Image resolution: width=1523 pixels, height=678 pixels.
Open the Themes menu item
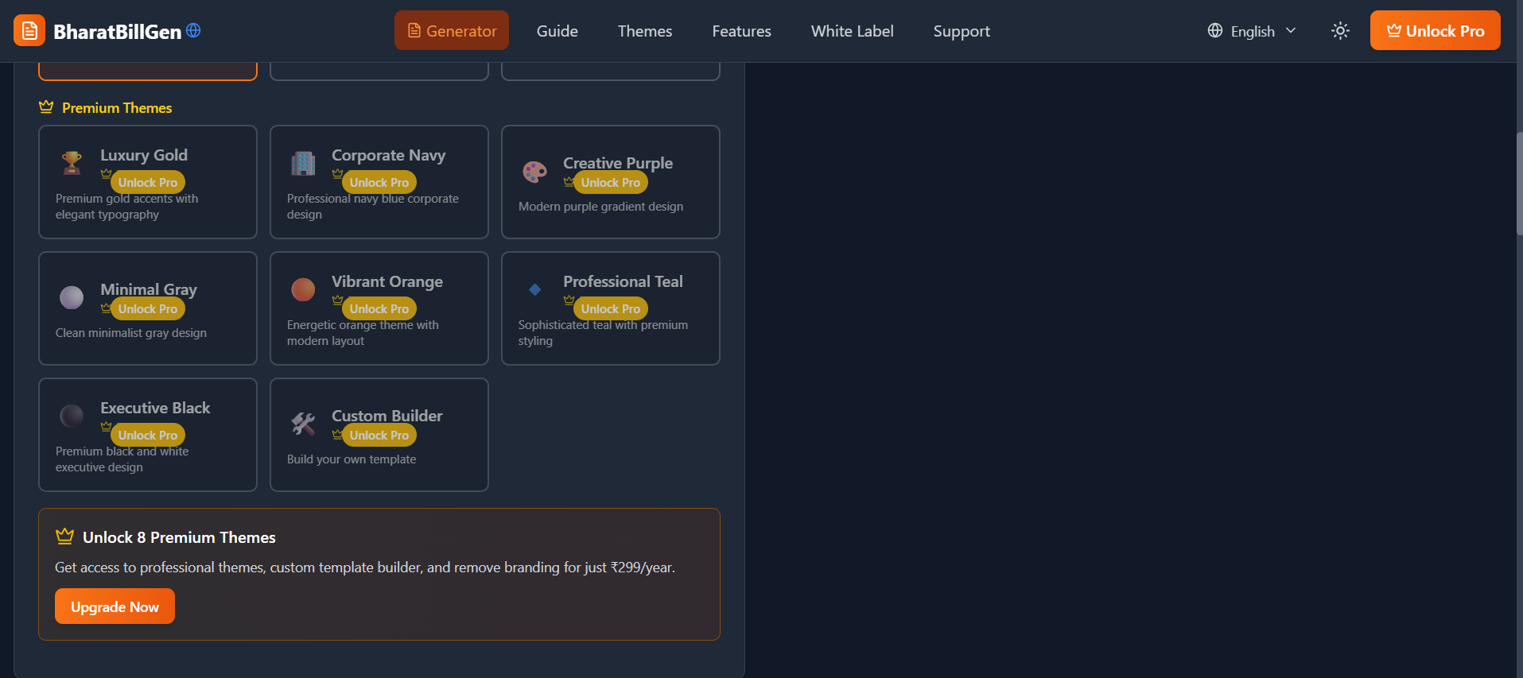pyautogui.click(x=645, y=31)
